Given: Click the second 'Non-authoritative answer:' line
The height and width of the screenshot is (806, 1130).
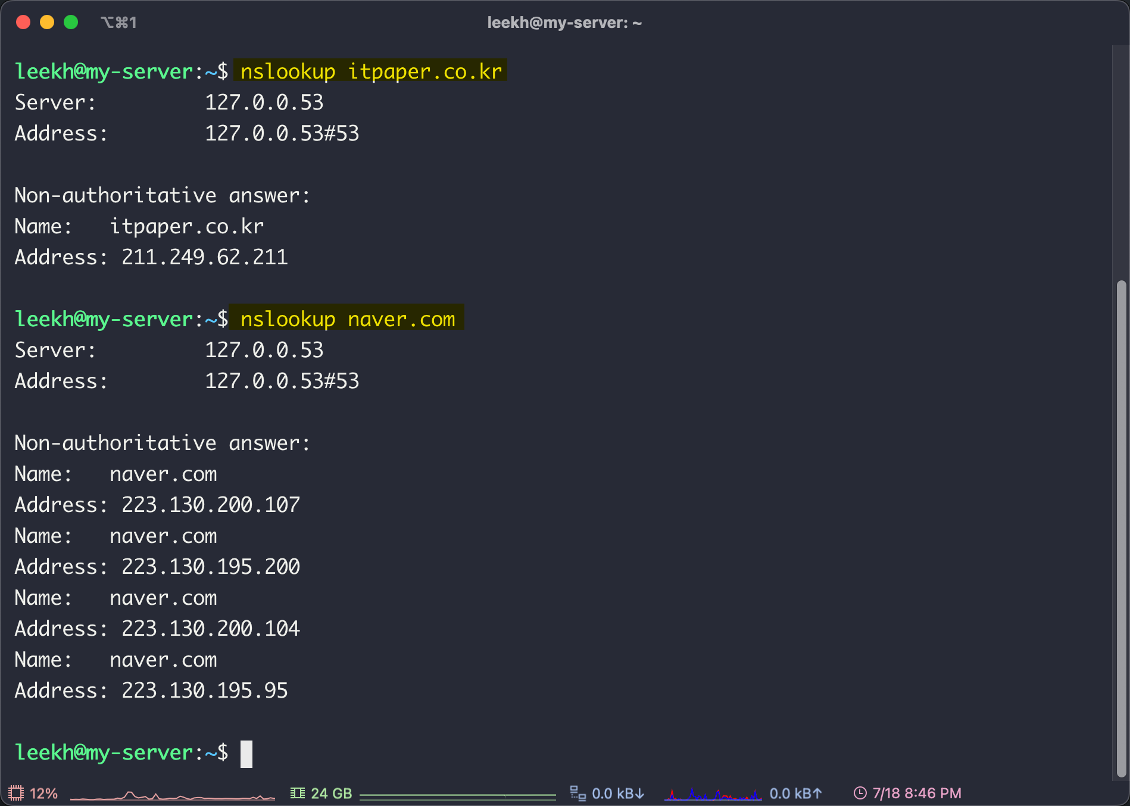Looking at the screenshot, I should 163,443.
